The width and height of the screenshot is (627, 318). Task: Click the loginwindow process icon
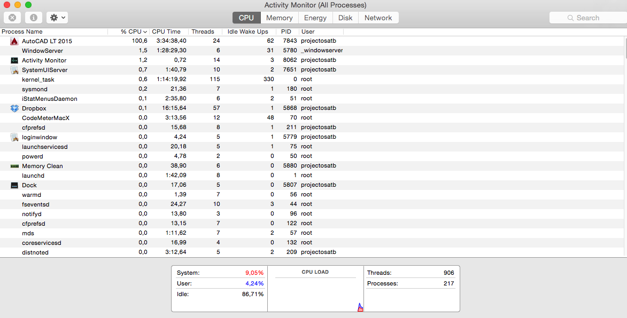pyautogui.click(x=14, y=137)
